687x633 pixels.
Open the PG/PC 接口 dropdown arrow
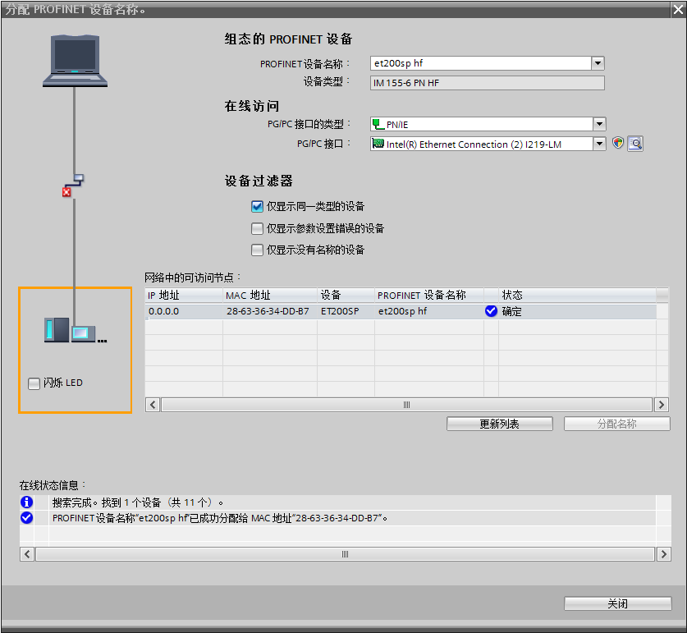599,144
